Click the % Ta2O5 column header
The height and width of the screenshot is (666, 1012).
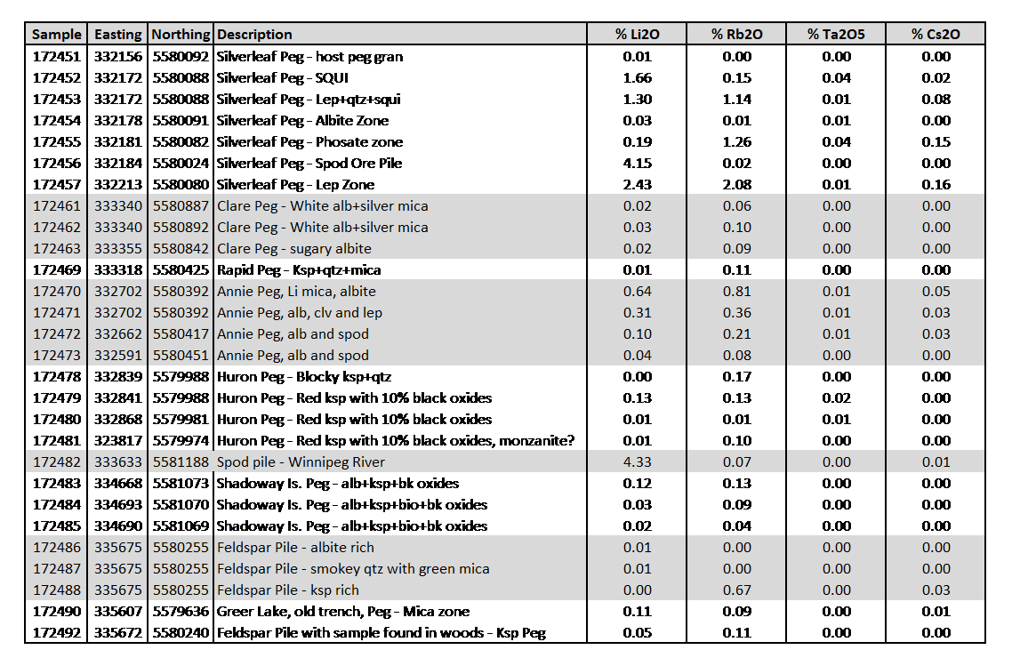837,34
